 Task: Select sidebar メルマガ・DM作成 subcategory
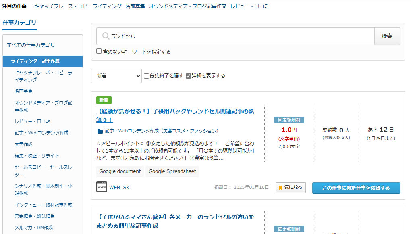pyautogui.click(x=33, y=228)
